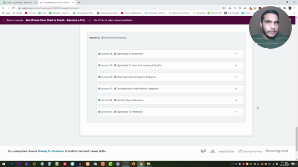Click the WordPress from Start to Finish course title
298x167 pixels.
tap(55, 20)
